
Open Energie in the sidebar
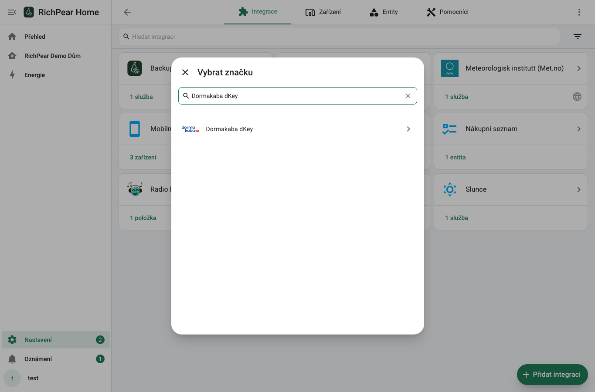click(56, 75)
